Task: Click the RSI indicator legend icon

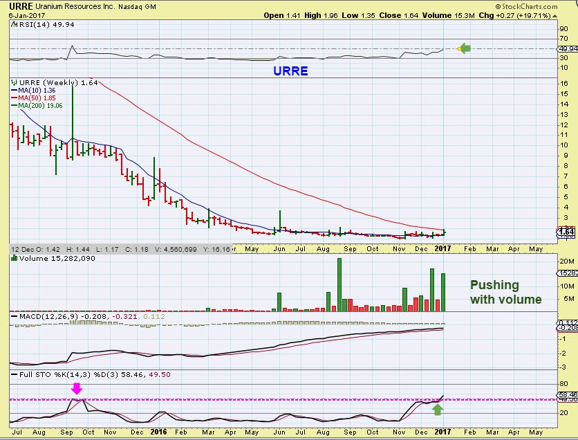Action: pyautogui.click(x=14, y=25)
